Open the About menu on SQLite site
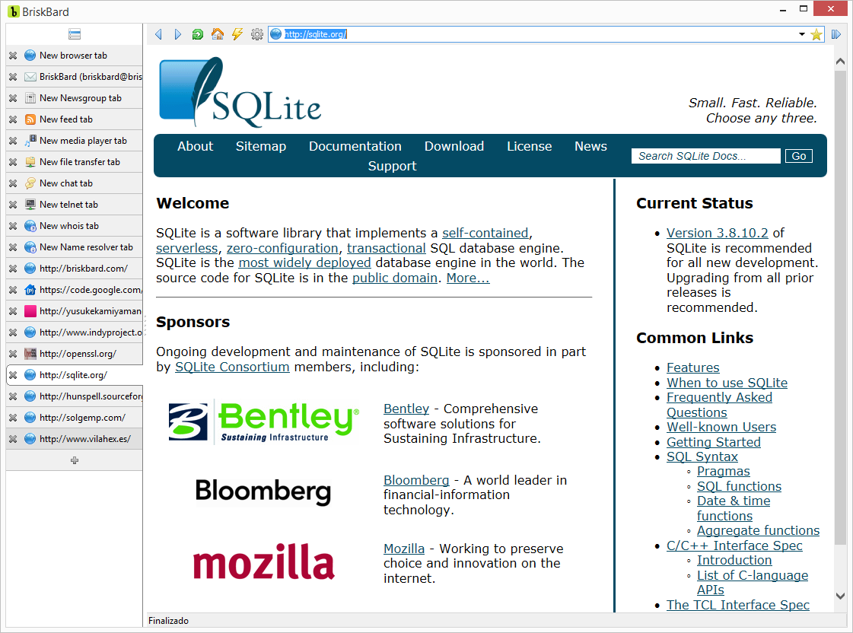The height and width of the screenshot is (633, 853). click(196, 146)
